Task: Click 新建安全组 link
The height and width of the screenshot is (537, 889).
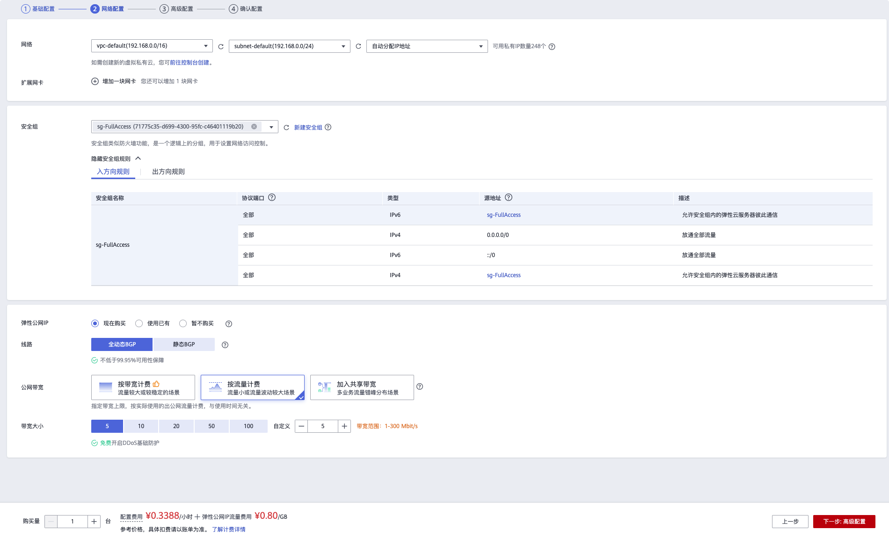Action: 308,128
